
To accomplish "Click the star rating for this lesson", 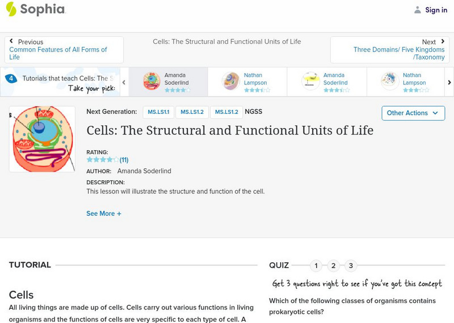I will pyautogui.click(x=103, y=160).
